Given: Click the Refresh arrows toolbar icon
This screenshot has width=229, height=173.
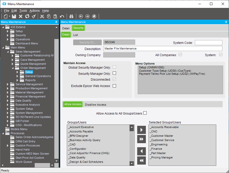Looking at the screenshot, I should coord(27,16).
